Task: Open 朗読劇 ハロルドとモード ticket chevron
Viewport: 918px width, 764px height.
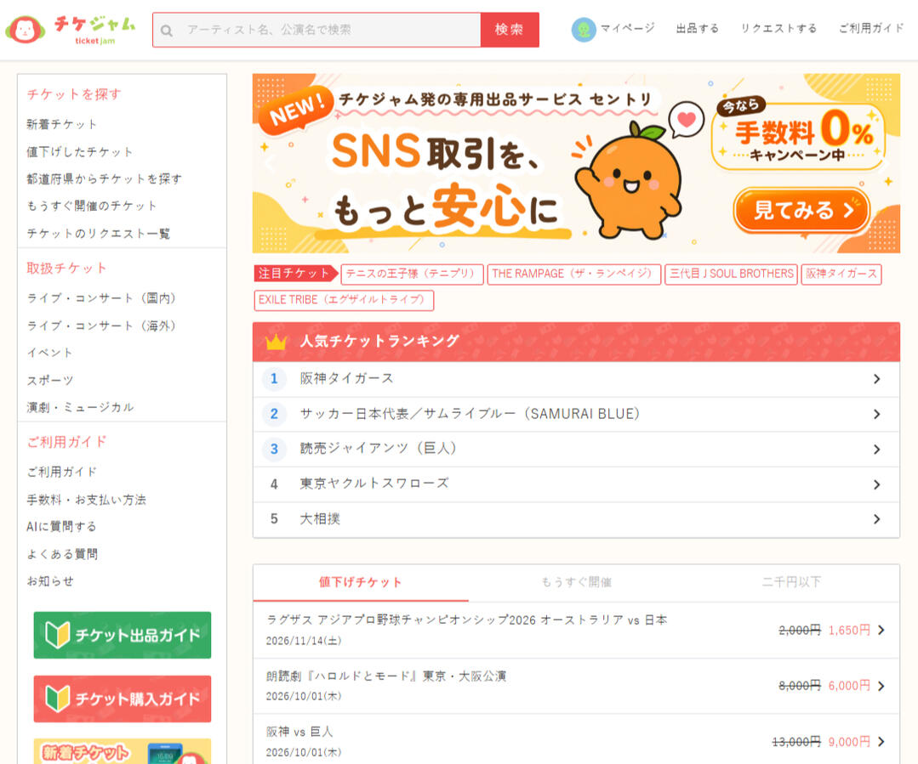Action: click(881, 686)
